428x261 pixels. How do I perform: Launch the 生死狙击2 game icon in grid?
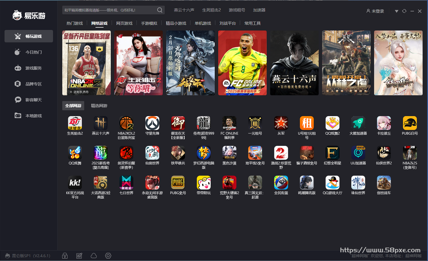[75, 123]
